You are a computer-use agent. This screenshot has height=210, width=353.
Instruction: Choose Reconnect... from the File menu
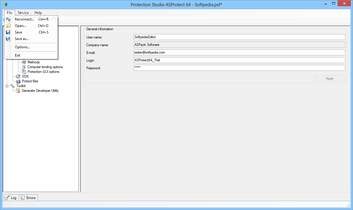point(31,19)
